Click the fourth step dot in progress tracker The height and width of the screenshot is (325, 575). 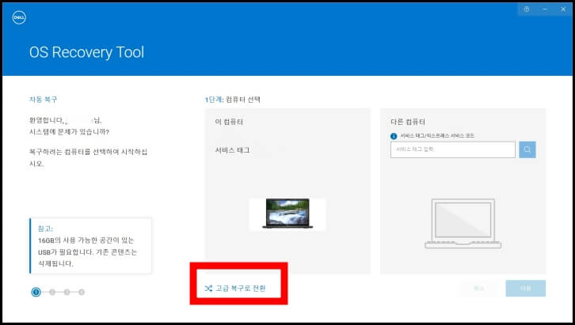pyautogui.click(x=82, y=292)
